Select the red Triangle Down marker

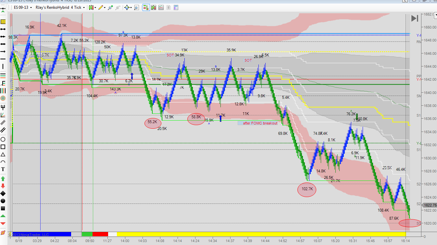click(3, 223)
